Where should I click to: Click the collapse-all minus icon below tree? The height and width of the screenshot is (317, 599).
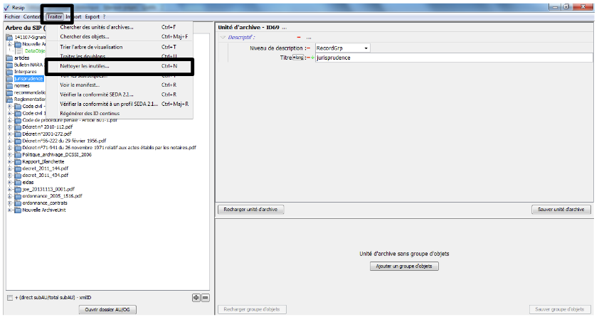coord(205,297)
